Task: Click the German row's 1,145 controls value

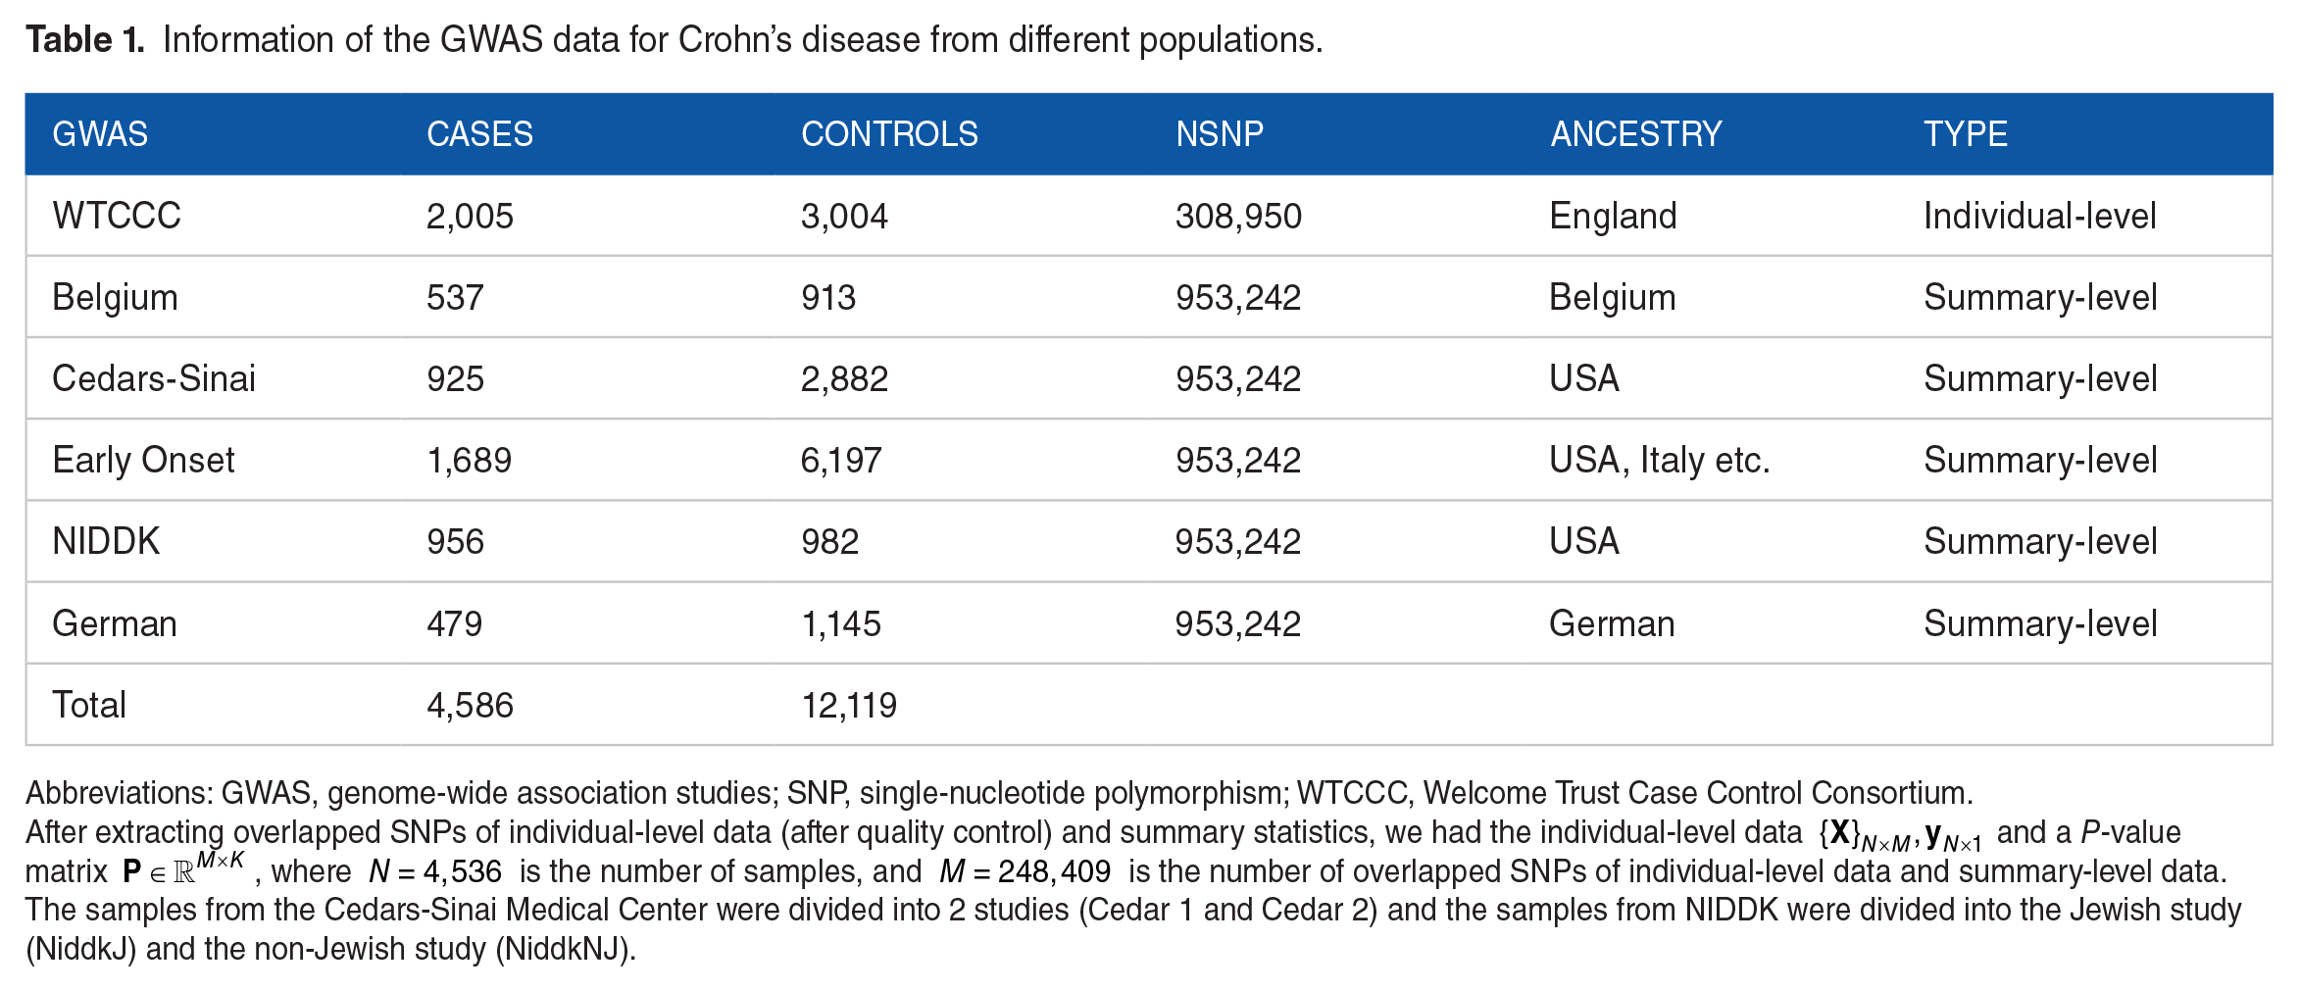Action: pos(841,623)
